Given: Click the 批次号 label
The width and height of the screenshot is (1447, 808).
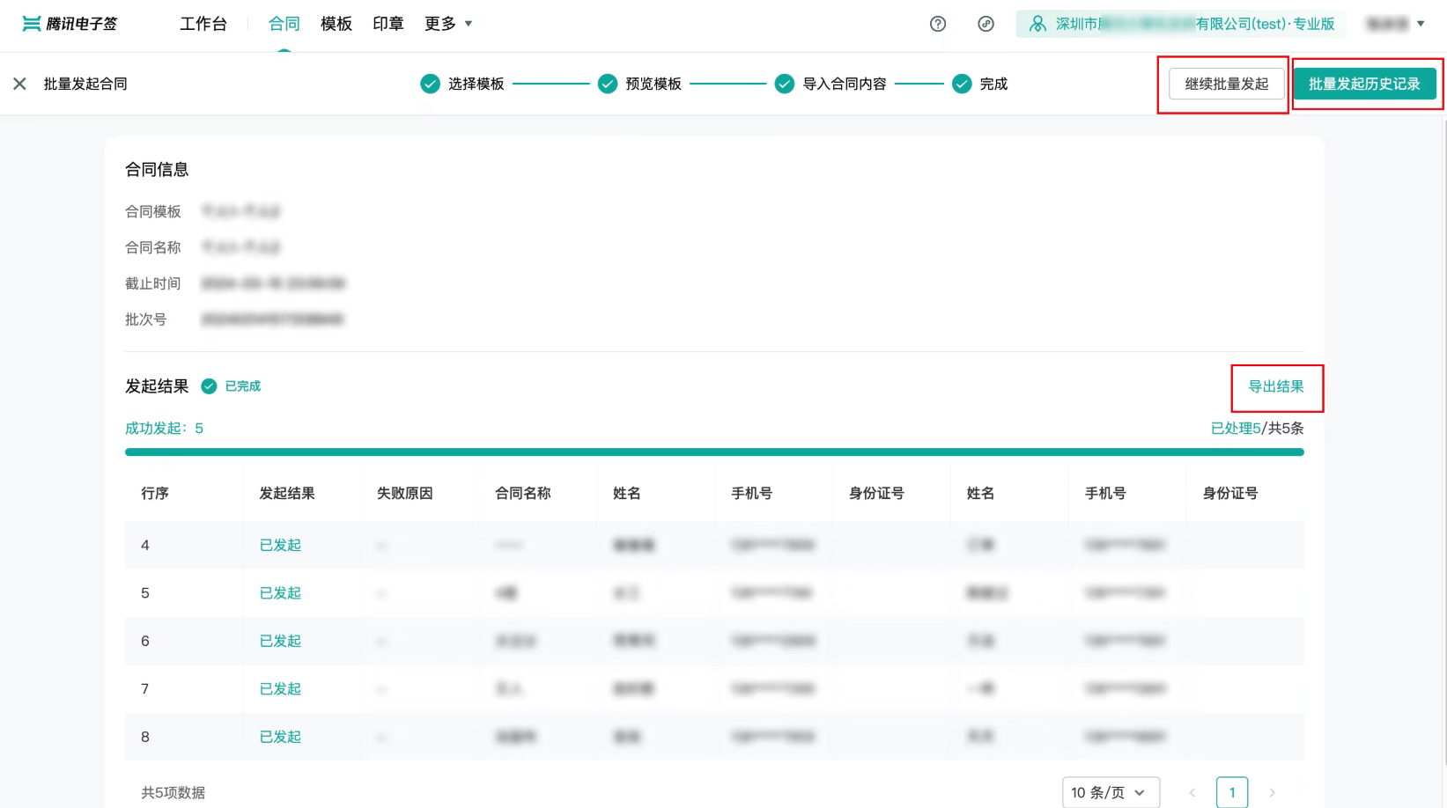Looking at the screenshot, I should [x=146, y=320].
